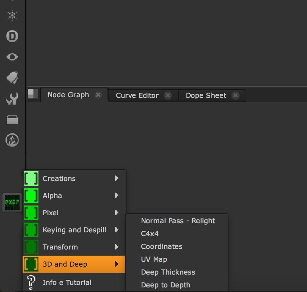The height and width of the screenshot is (292, 307).
Task: Select the C4x4 expression preset
Action: (x=149, y=234)
